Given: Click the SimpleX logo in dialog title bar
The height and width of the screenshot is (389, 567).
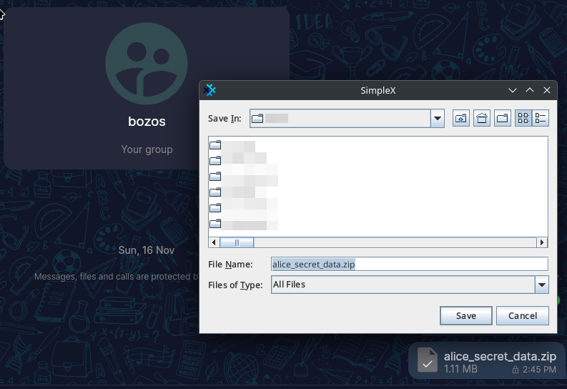Looking at the screenshot, I should 210,90.
